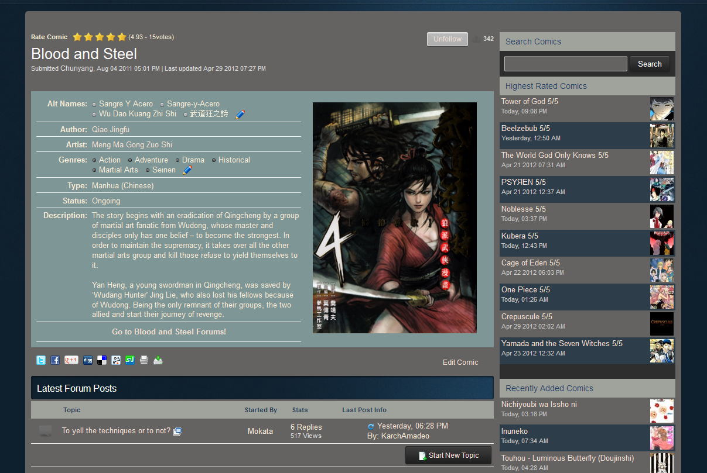Open the One Piece thumbnail
This screenshot has height=473, width=707.
(662, 297)
